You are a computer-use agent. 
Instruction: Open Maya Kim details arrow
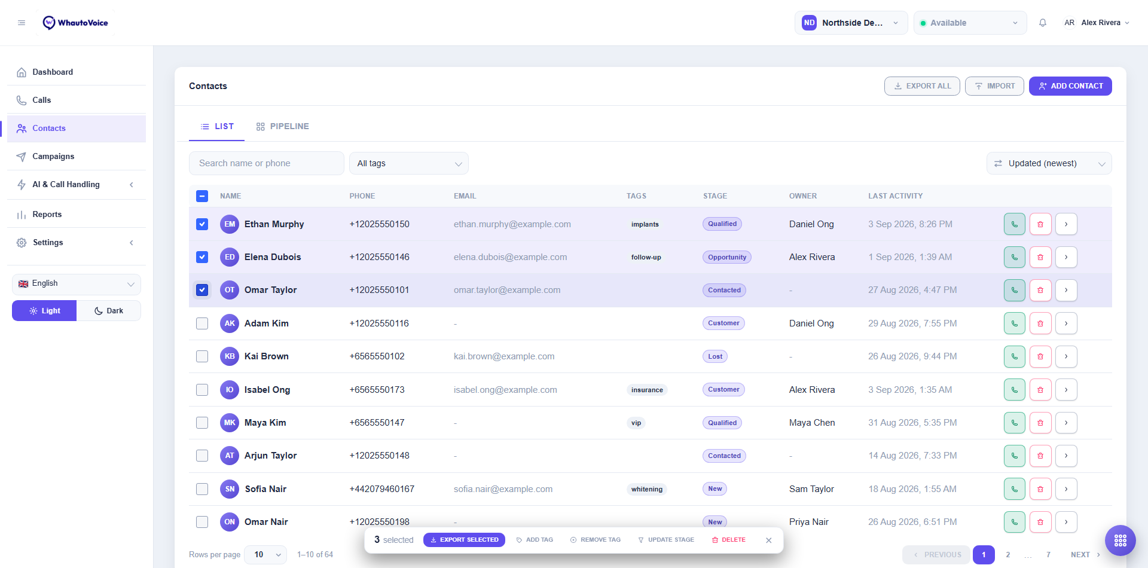(1066, 423)
